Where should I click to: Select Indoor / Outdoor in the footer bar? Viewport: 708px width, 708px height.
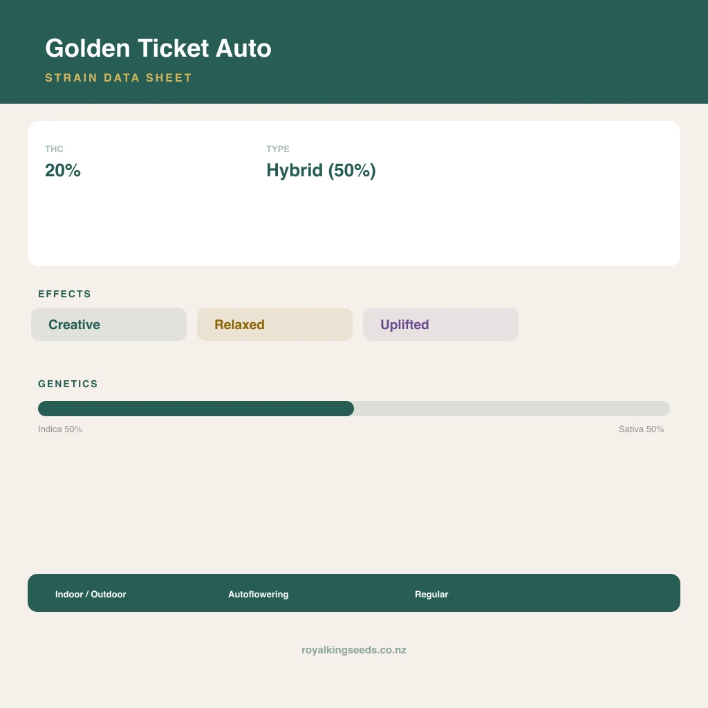click(91, 594)
